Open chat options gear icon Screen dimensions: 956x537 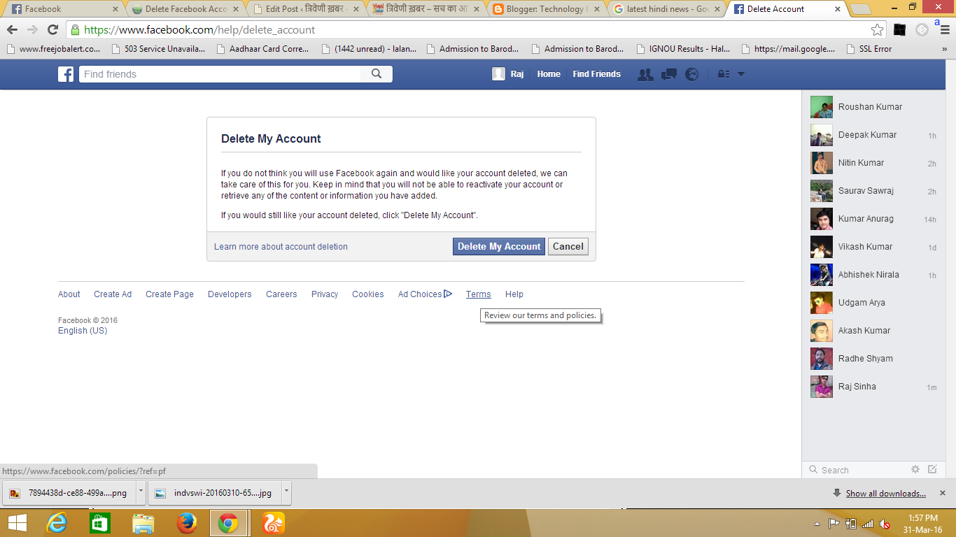point(915,469)
